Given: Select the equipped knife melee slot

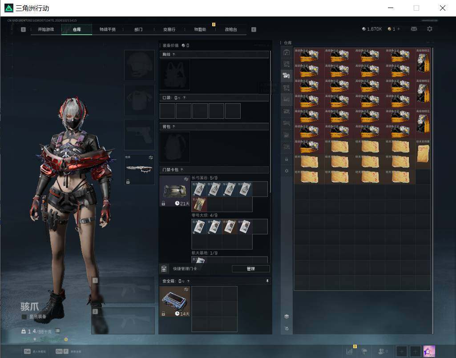Looking at the screenshot, I should coord(139,169).
